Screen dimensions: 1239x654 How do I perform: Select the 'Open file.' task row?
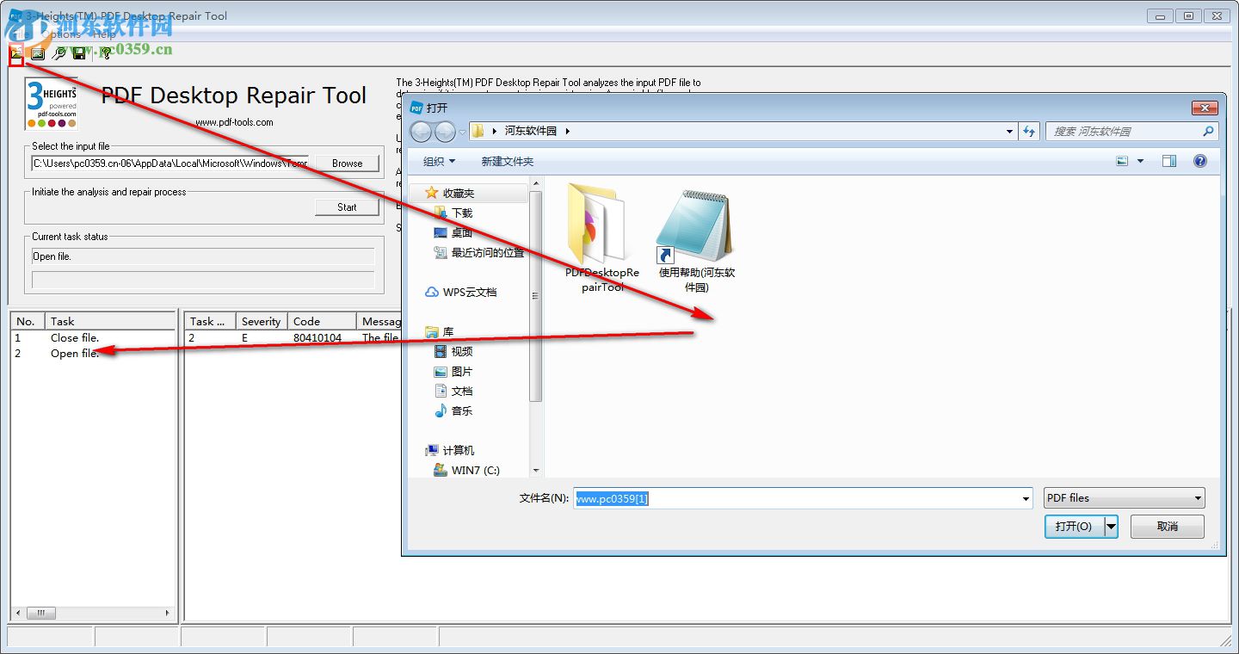tap(93, 354)
